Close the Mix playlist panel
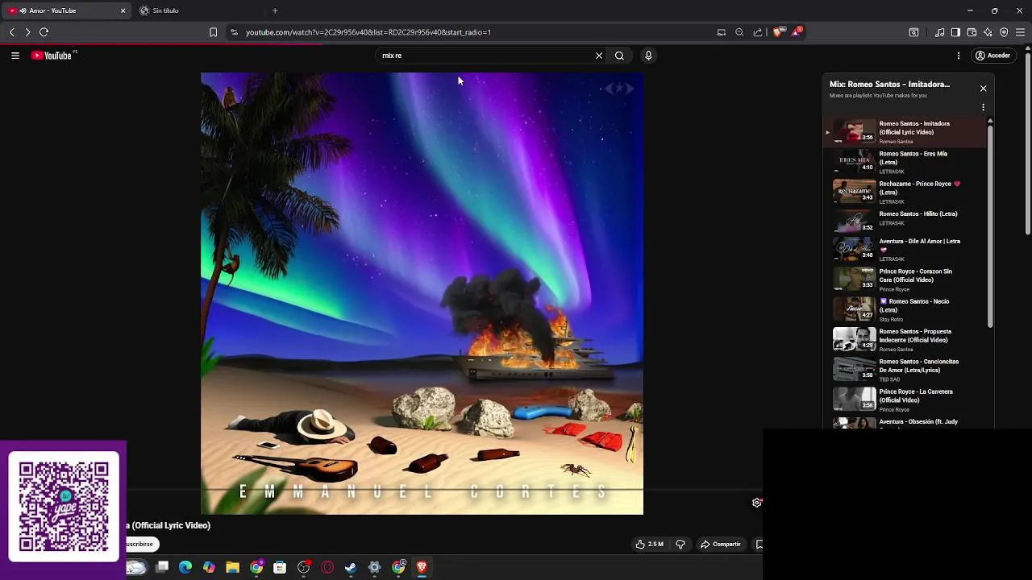This screenshot has width=1032, height=580. tap(983, 89)
